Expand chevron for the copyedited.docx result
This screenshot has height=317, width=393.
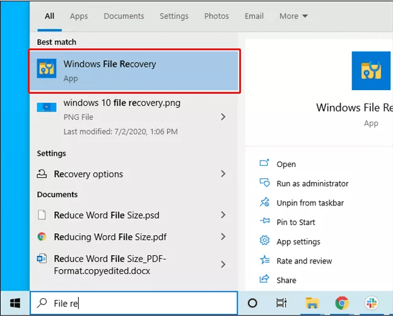[223, 265]
